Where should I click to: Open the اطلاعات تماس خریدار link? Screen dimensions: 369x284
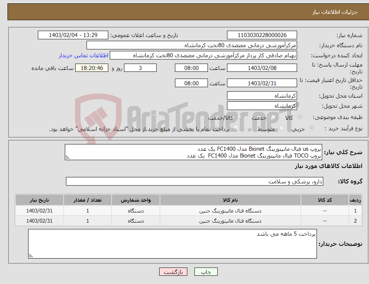(x=83, y=55)
